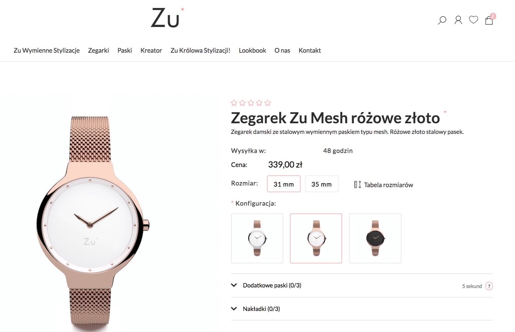Open the shopping bag cart icon
The image size is (515, 332).
point(490,19)
